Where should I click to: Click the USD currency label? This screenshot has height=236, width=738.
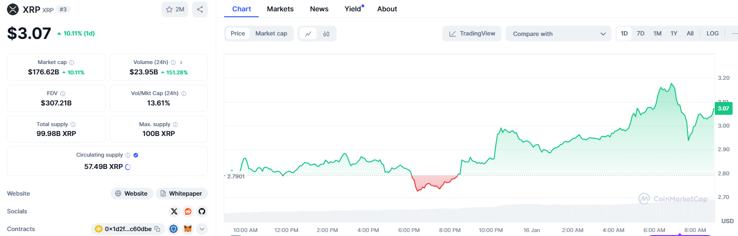(x=728, y=221)
